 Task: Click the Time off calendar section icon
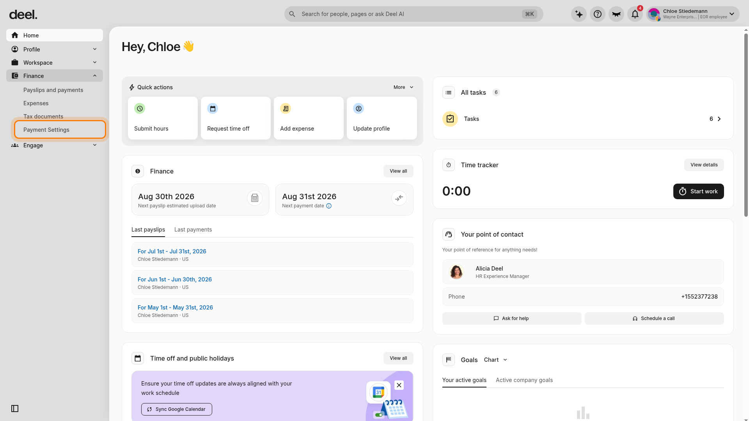tap(138, 358)
